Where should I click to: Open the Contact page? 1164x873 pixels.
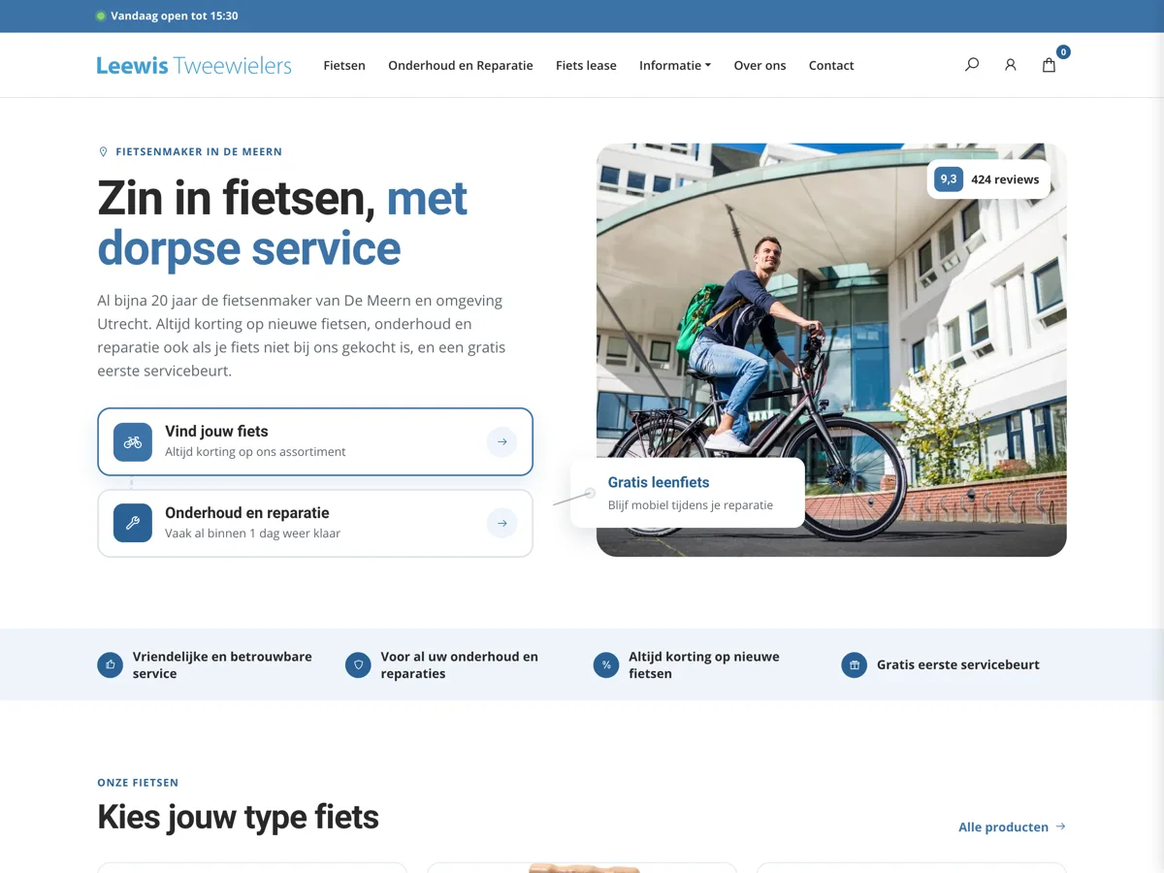click(831, 65)
